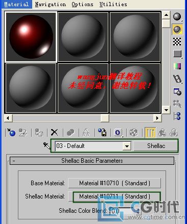Screen dimensions: 187x224
Task: Click Go Forward to Sibling icon
Action: (174, 133)
